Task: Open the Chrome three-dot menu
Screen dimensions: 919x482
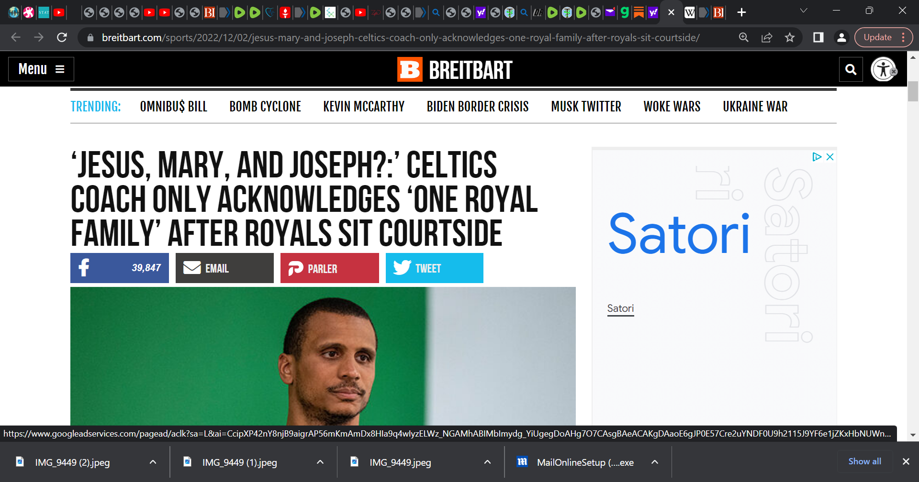Action: 903,37
